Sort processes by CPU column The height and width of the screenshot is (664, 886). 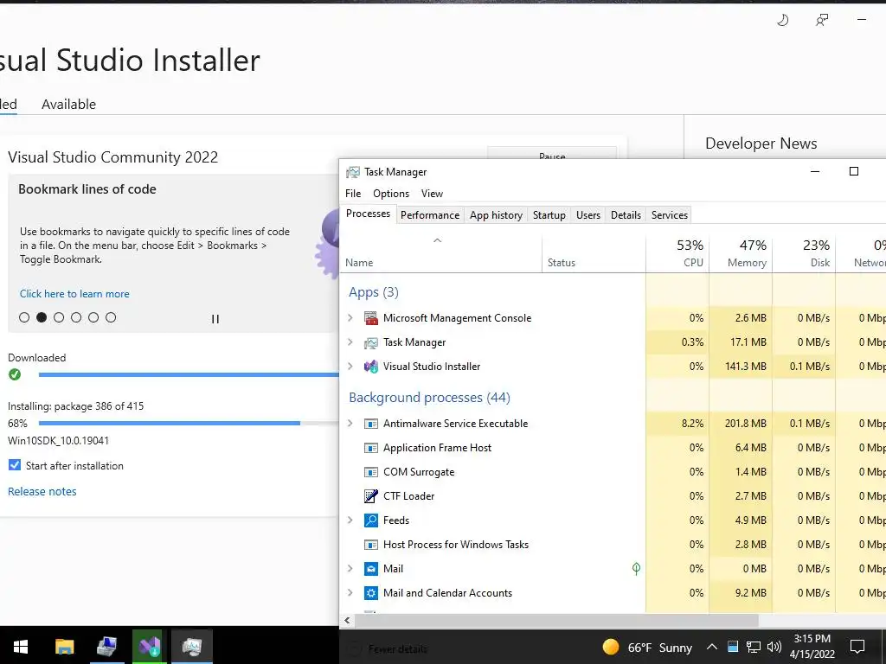point(677,253)
